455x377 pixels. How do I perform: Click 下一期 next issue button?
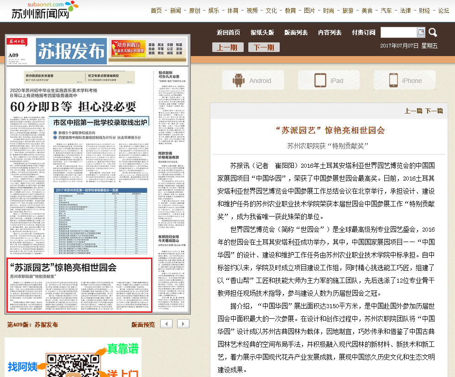point(264,47)
